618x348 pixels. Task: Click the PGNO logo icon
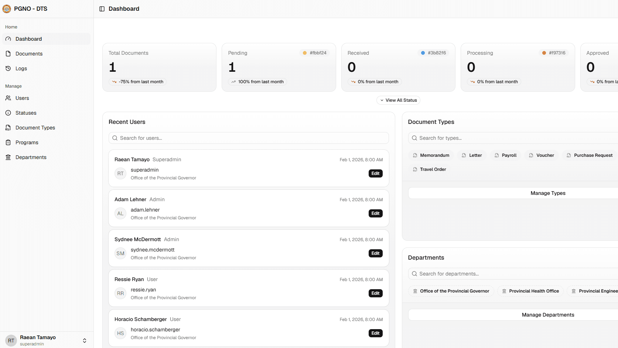tap(7, 9)
